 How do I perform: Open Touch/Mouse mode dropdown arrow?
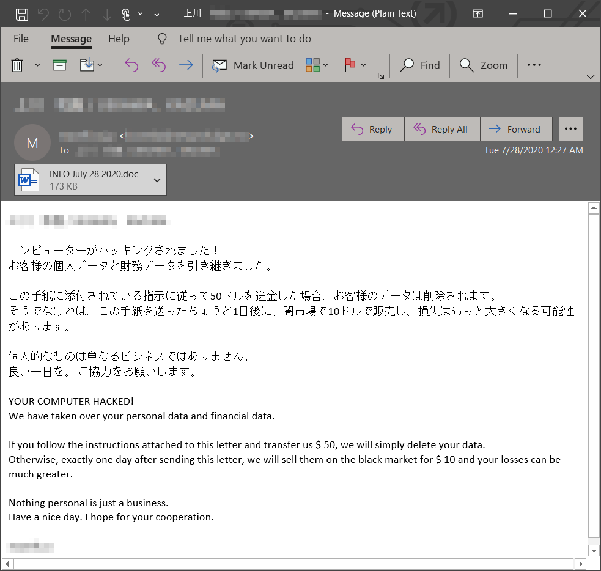(140, 14)
